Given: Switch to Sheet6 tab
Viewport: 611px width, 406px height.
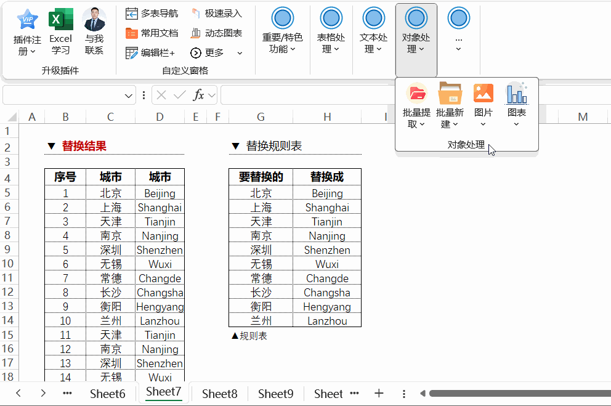Looking at the screenshot, I should 108,394.
